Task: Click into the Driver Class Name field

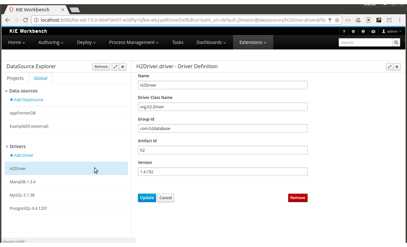Action: pos(222,107)
